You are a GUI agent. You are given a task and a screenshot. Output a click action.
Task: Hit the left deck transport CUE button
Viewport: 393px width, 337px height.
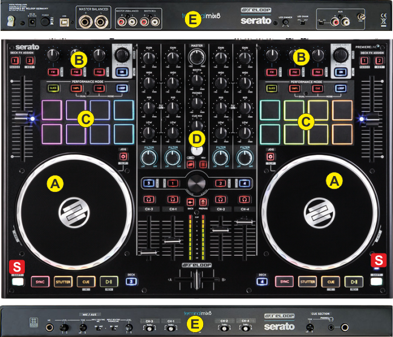(x=86, y=282)
